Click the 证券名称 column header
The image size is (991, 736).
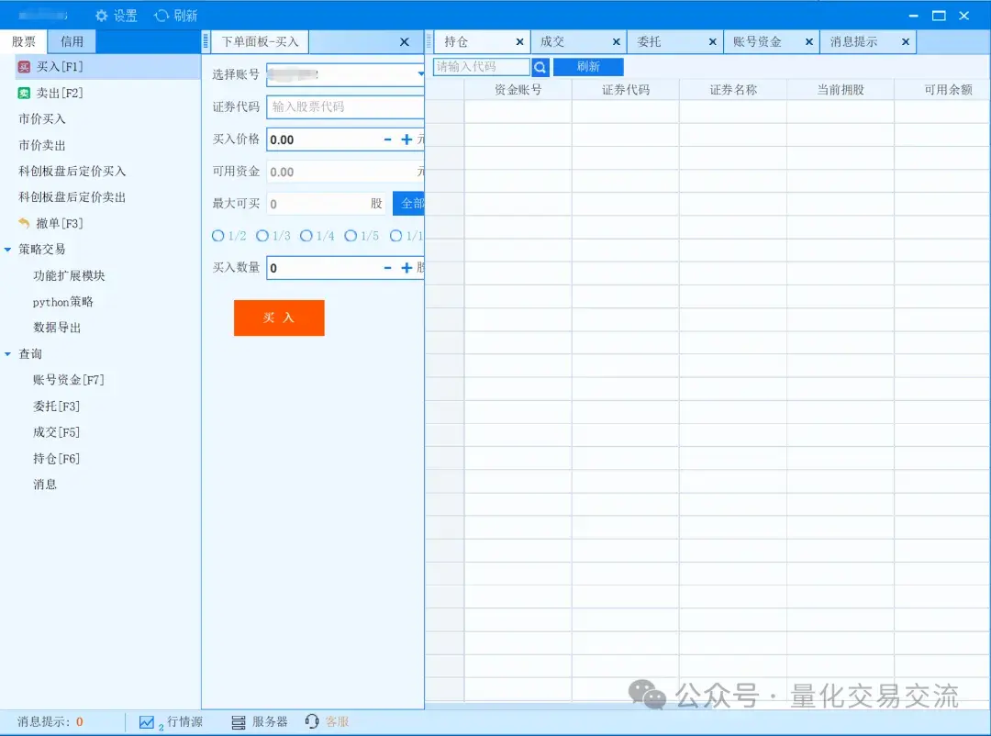733,90
